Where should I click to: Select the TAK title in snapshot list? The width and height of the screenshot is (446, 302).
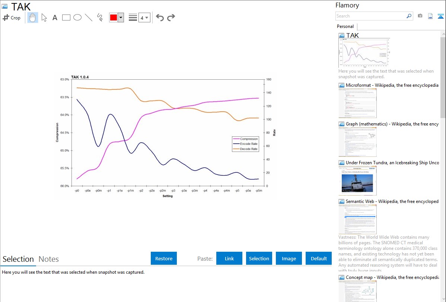click(353, 35)
